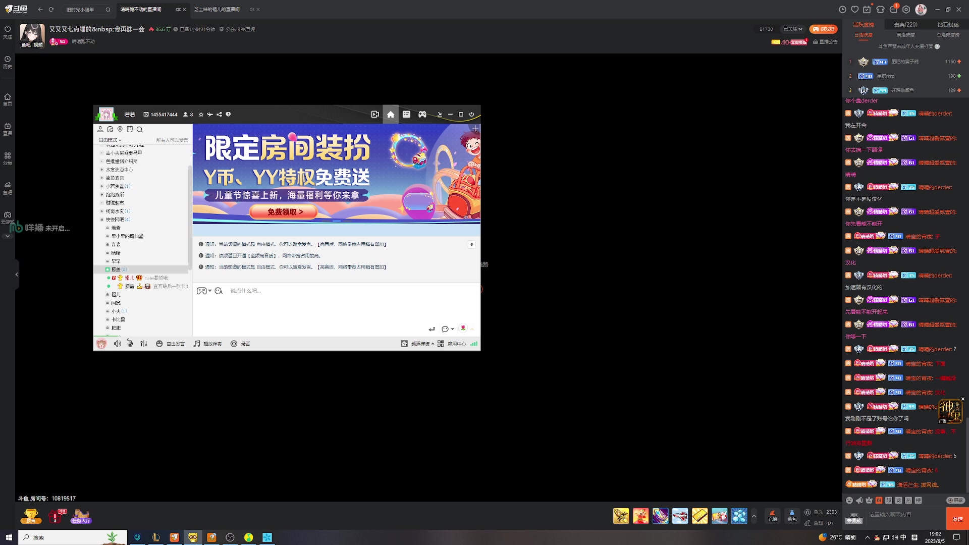Expand 频道模板 channel template menu
This screenshot has width=969, height=545.
(x=417, y=344)
